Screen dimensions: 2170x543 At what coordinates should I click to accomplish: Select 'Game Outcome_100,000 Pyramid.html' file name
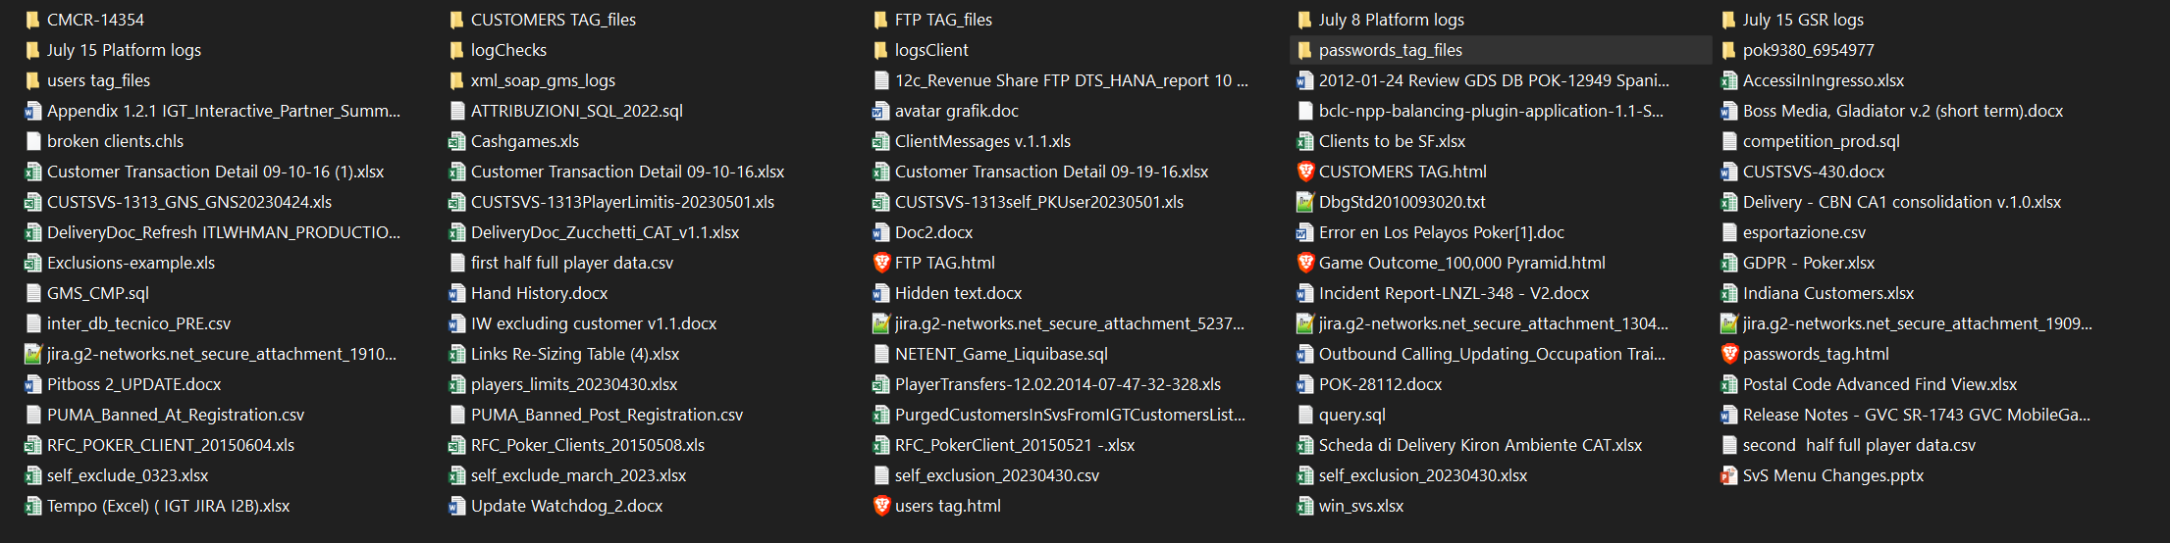pyautogui.click(x=1461, y=263)
